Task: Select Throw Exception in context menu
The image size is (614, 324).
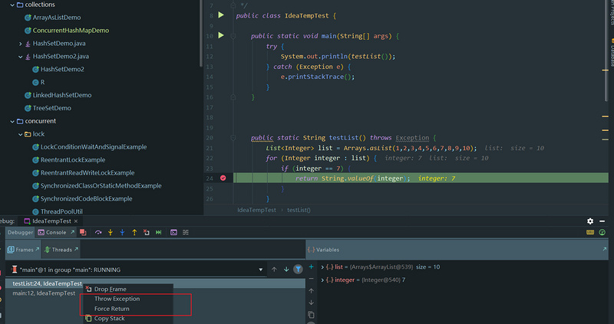Action: [x=117, y=299]
